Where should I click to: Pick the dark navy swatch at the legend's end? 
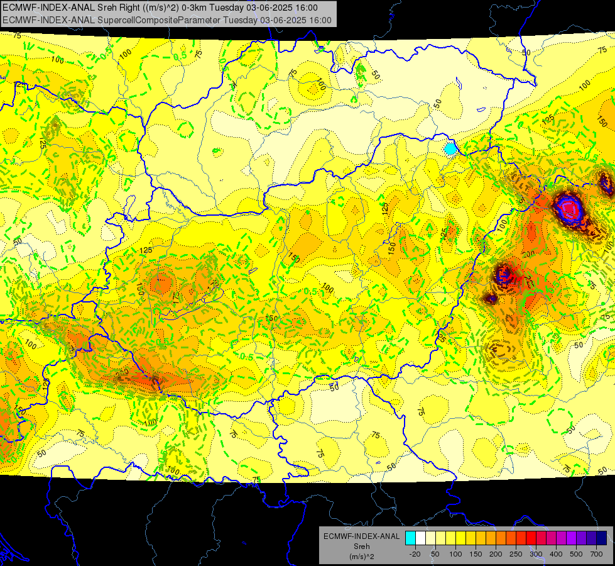tap(602, 538)
